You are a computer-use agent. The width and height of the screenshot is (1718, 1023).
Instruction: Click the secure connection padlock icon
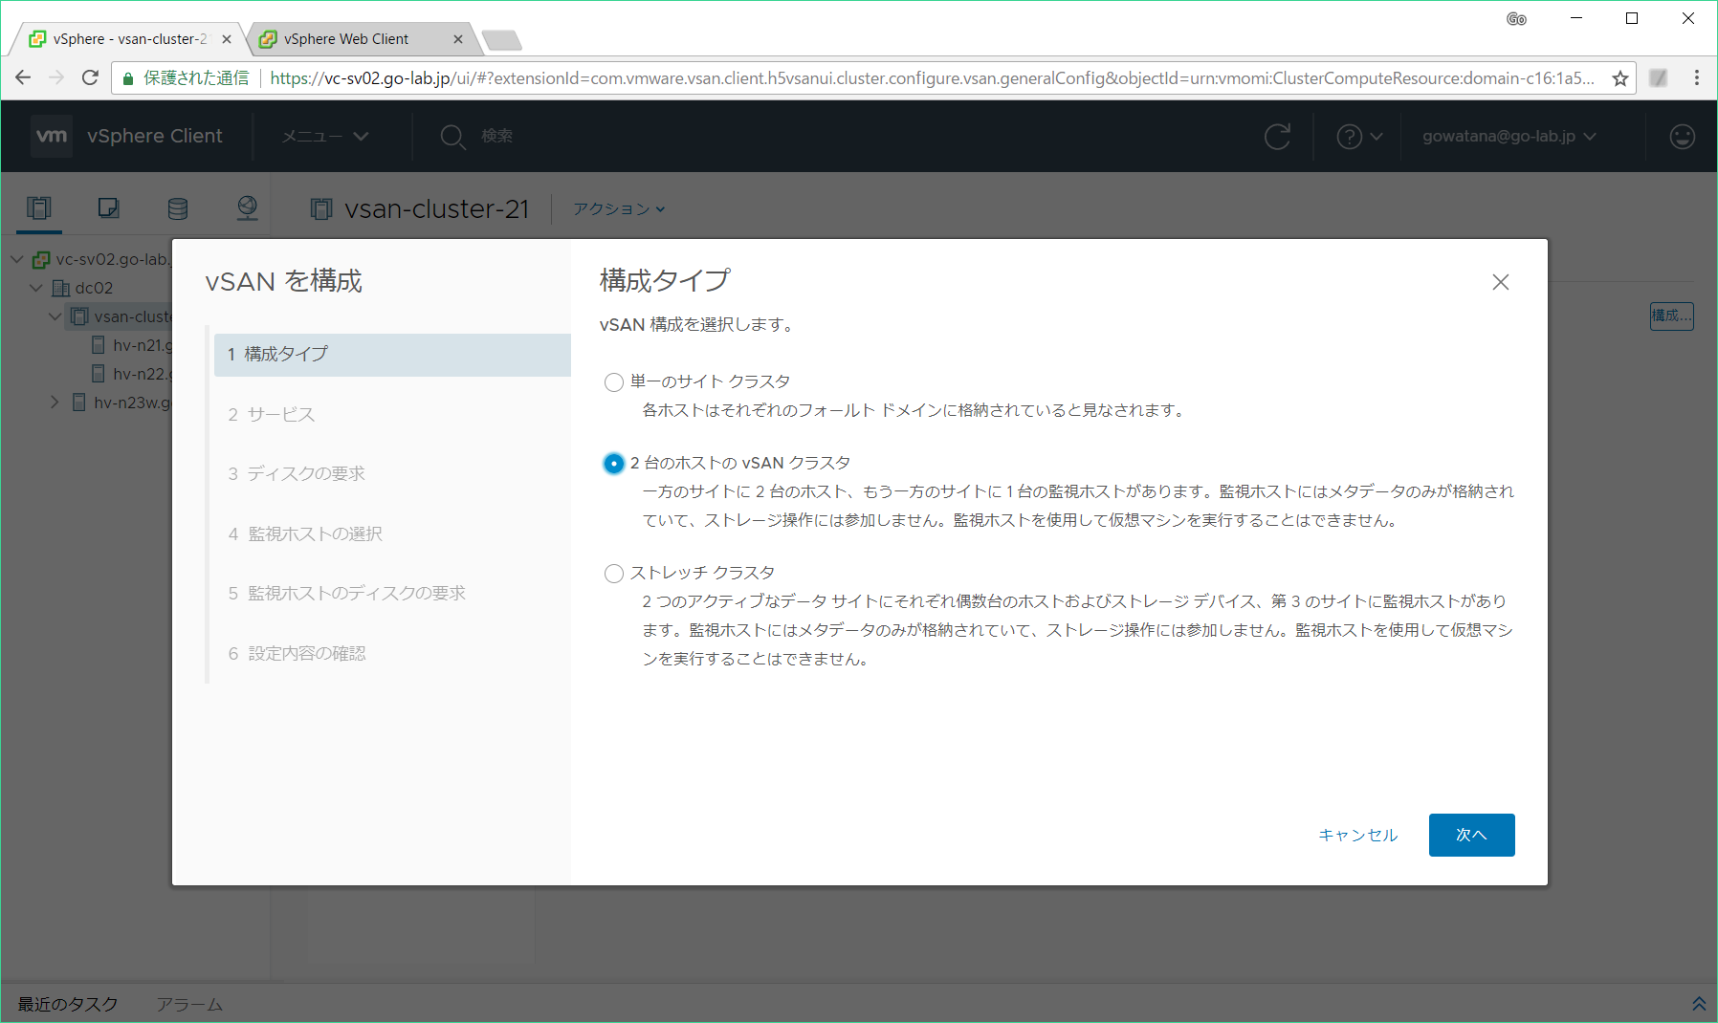(128, 78)
